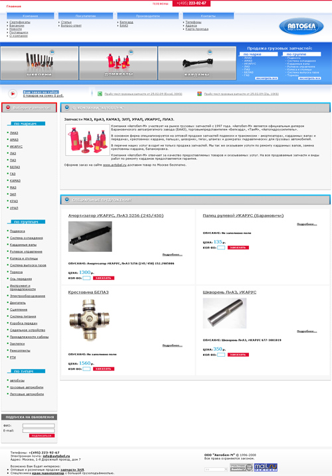Viewport: 332px width, 476px height.
Task: Click the Шкворень ЛиАЗ product photo
Action: (224, 313)
